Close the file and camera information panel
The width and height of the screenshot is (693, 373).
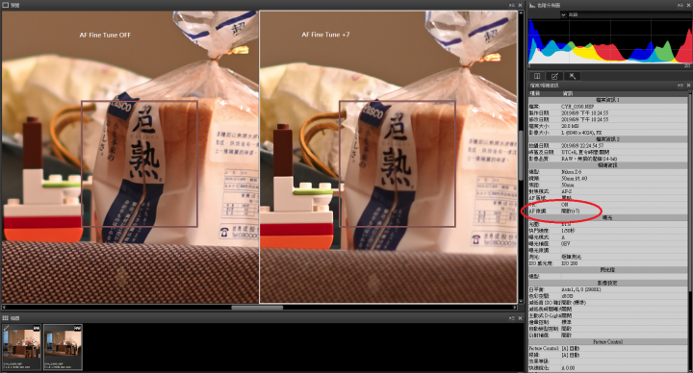(x=688, y=85)
